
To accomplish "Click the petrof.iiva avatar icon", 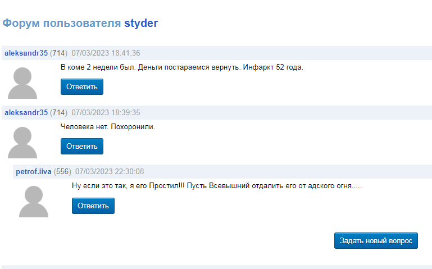I will click(34, 201).
